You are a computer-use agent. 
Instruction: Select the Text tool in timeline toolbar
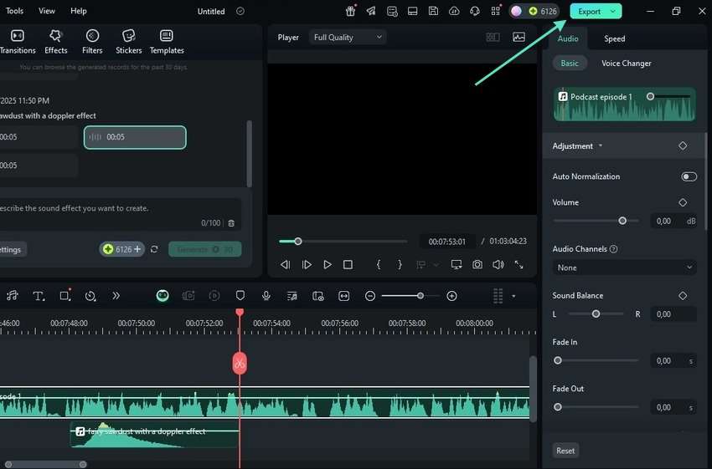pos(39,296)
